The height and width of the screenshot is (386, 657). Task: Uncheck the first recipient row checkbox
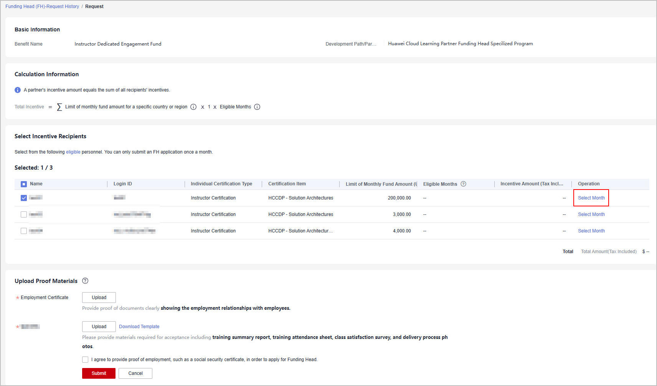pyautogui.click(x=24, y=198)
